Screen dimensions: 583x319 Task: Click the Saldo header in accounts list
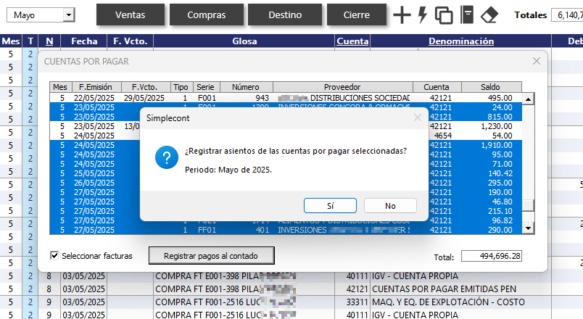(491, 87)
